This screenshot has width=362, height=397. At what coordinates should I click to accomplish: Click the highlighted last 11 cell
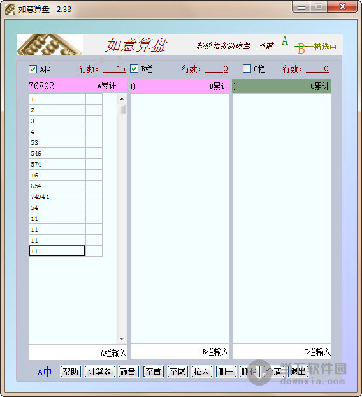coord(57,251)
